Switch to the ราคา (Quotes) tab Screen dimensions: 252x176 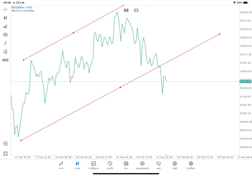[x=61, y=165]
